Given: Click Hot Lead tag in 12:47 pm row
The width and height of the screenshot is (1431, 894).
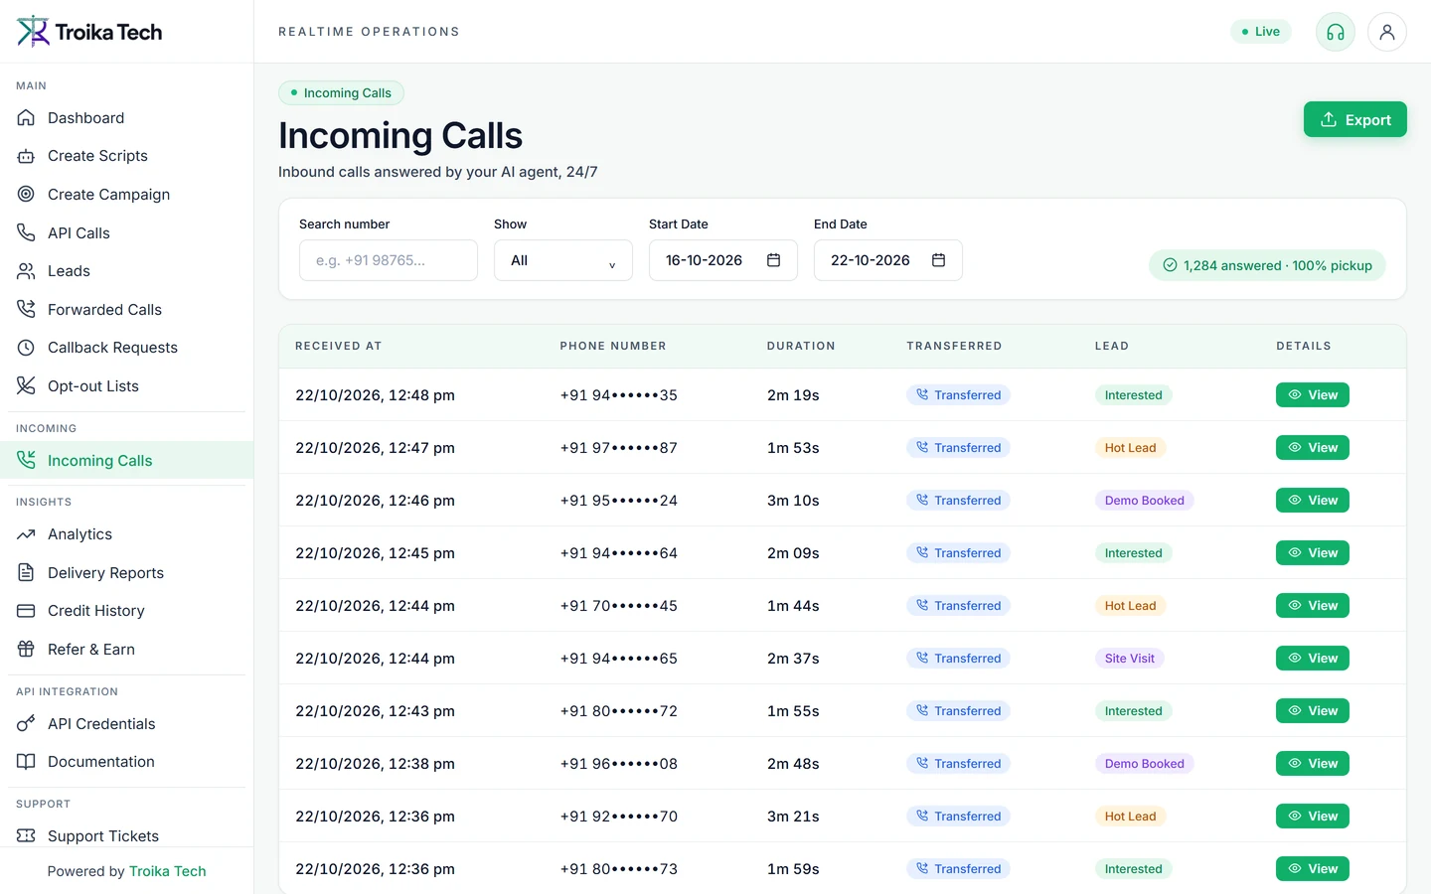Looking at the screenshot, I should 1131,447.
